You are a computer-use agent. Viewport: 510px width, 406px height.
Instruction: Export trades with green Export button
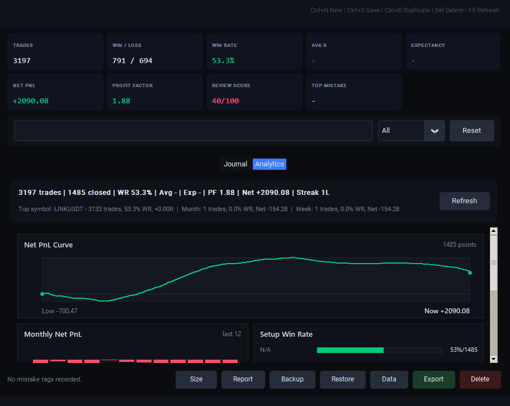point(433,379)
